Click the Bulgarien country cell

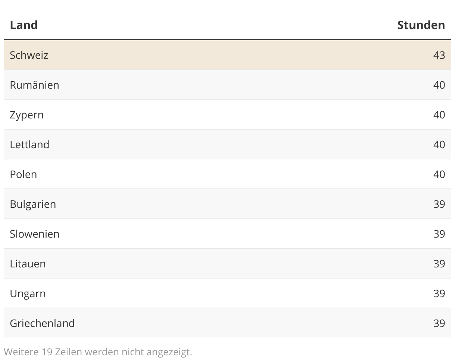tap(33, 204)
